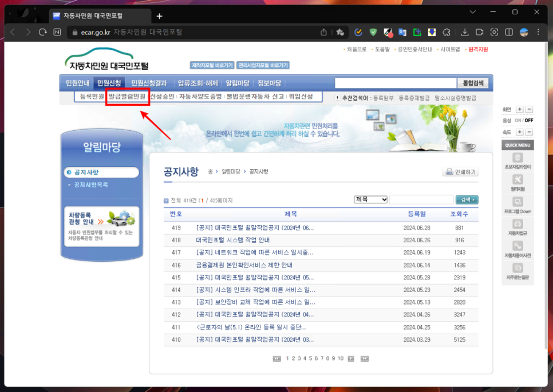
Task: Go back with the browser back arrow
Action: [x=13, y=33]
